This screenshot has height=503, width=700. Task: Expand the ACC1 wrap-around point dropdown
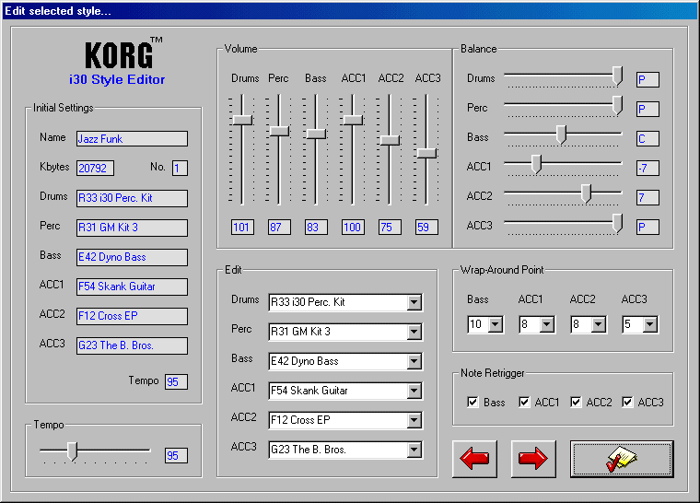point(547,324)
